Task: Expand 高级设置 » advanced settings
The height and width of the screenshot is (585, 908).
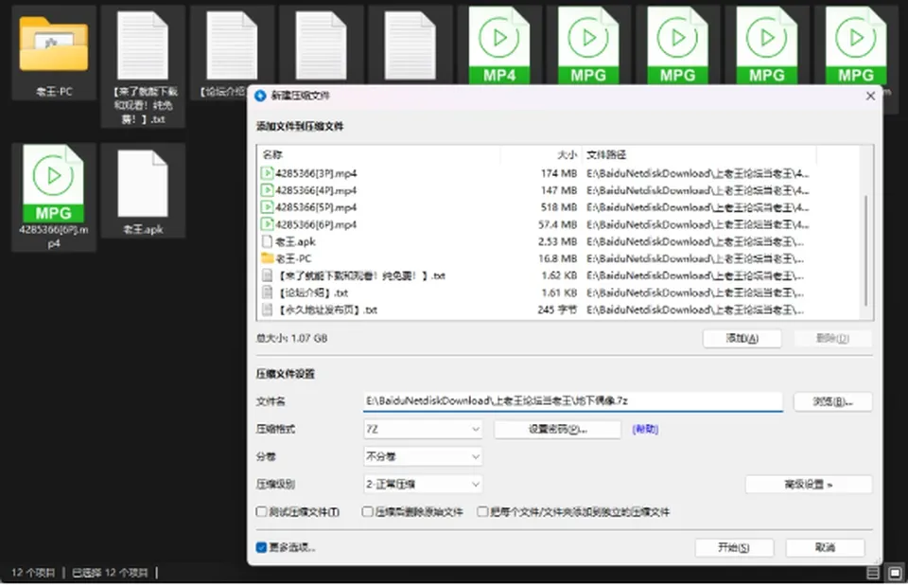Action: coord(809,484)
